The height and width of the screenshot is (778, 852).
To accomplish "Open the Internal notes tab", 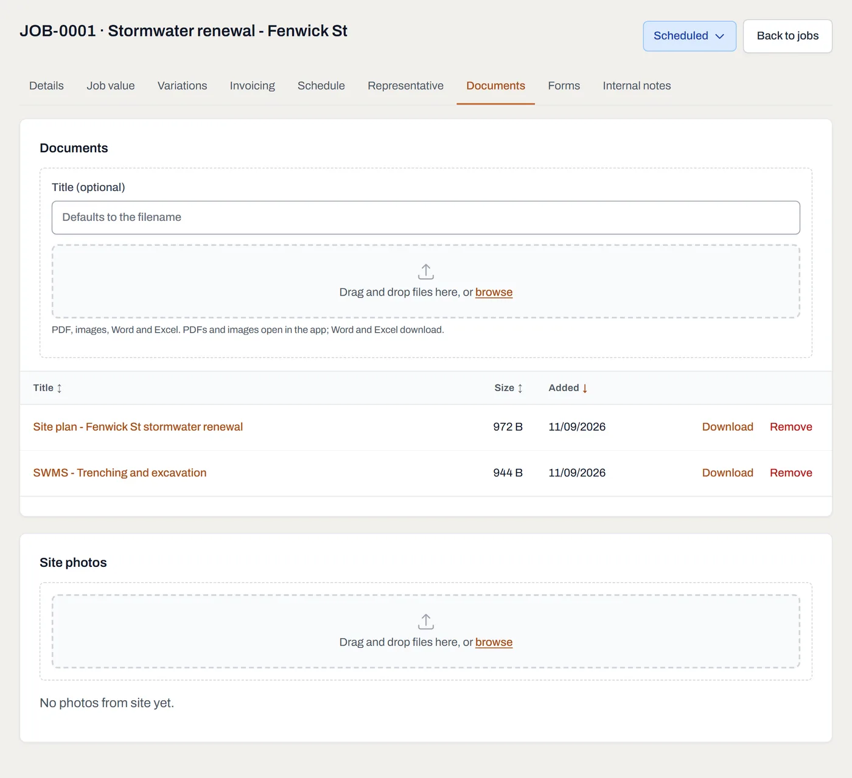I will pos(637,86).
